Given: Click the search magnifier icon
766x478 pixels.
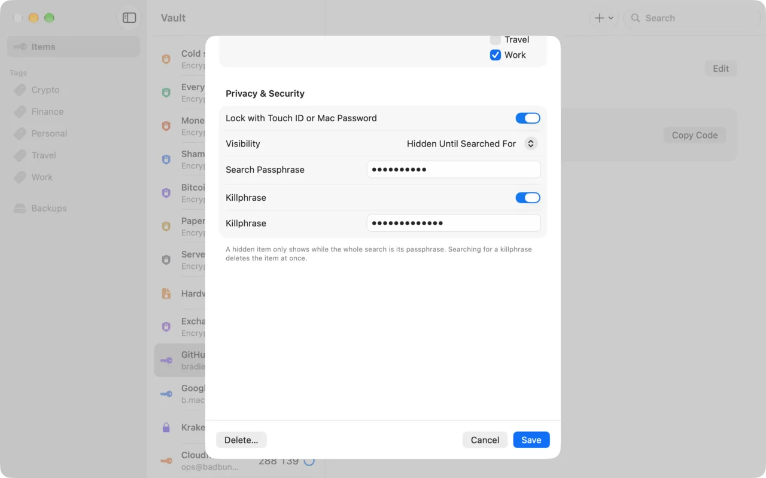Looking at the screenshot, I should [636, 18].
